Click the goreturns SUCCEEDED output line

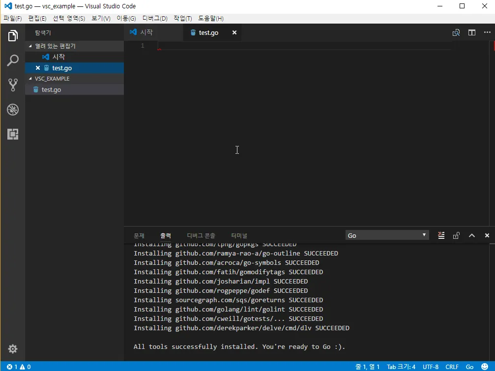click(x=228, y=300)
